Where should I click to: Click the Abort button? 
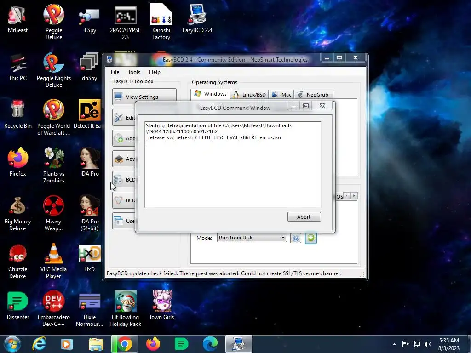pyautogui.click(x=304, y=217)
